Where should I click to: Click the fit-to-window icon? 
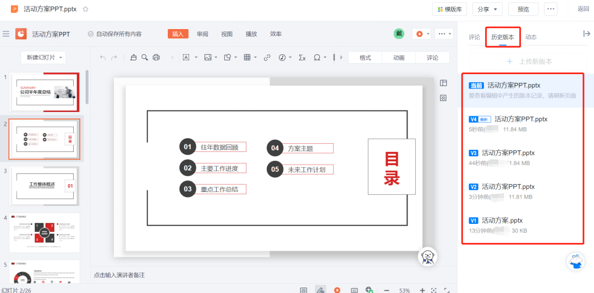pos(434,290)
